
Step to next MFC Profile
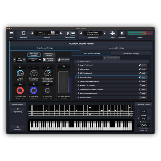[24, 60]
